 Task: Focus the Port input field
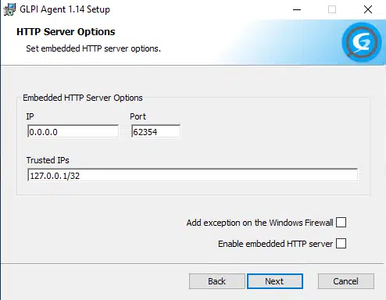155,131
